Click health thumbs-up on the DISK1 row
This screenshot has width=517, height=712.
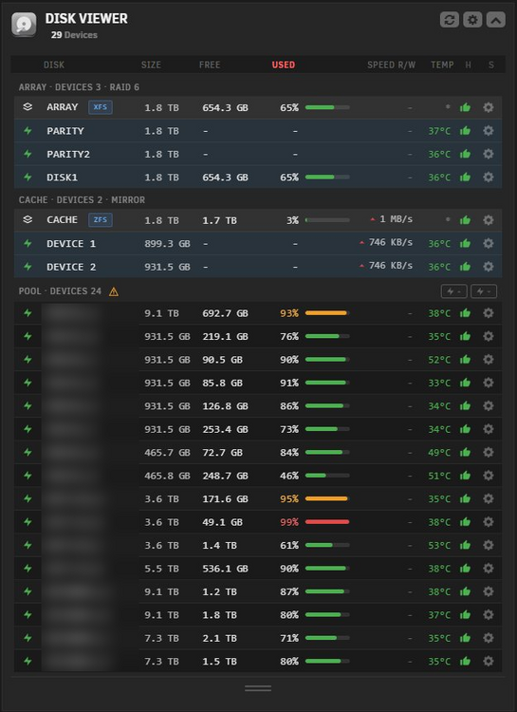click(x=465, y=178)
